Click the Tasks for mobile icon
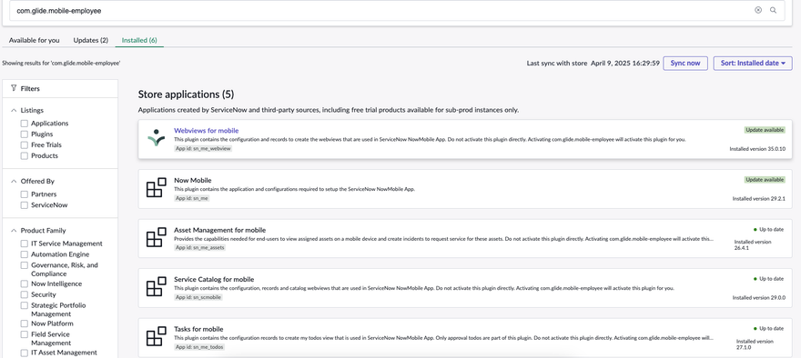This screenshot has height=358, width=801. click(x=156, y=336)
